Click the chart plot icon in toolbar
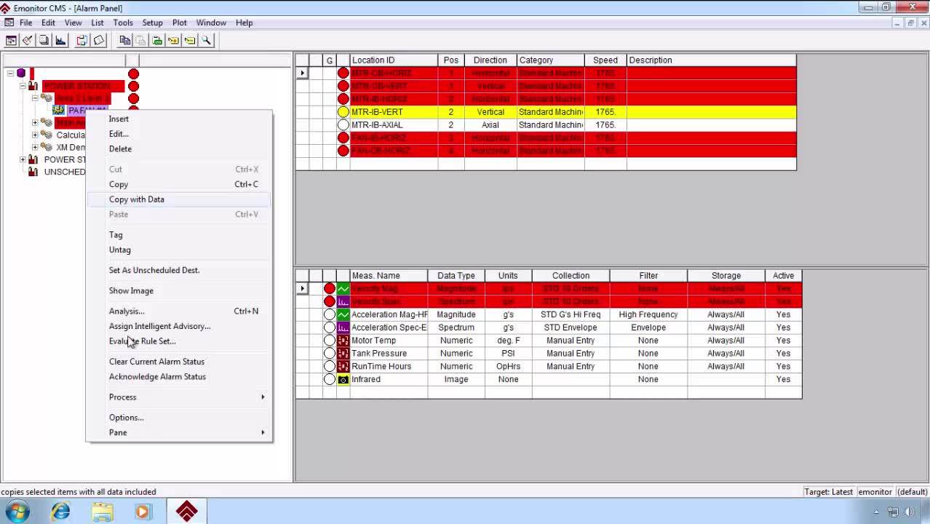Screen dimensions: 930x524 [61, 41]
